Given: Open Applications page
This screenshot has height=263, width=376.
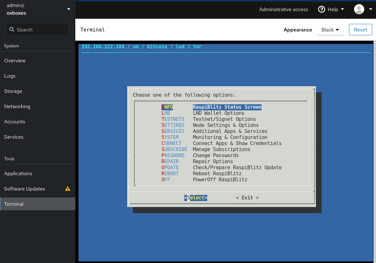Looking at the screenshot, I should [x=38, y=174].
